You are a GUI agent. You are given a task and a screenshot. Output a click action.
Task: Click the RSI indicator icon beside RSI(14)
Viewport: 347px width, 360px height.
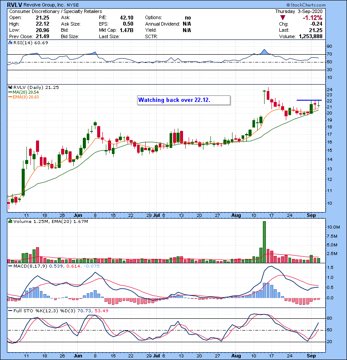tap(10, 43)
